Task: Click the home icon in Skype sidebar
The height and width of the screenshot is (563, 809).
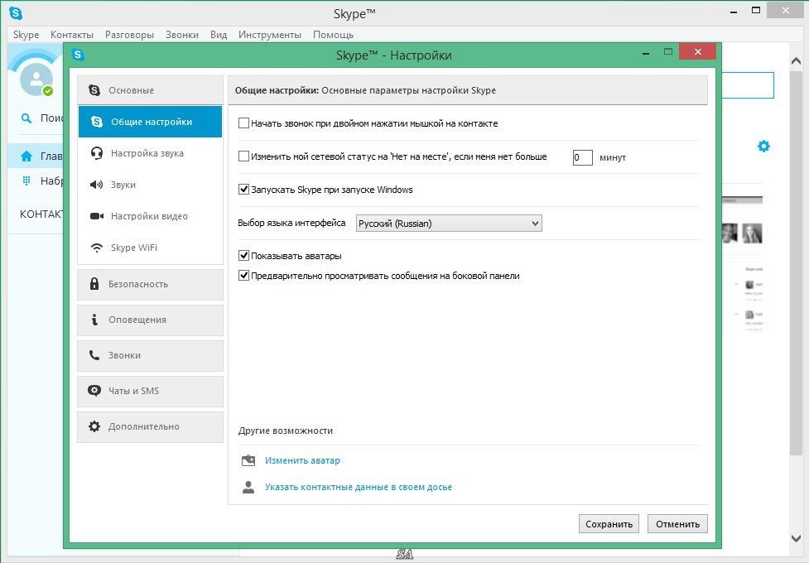Action: (x=26, y=156)
